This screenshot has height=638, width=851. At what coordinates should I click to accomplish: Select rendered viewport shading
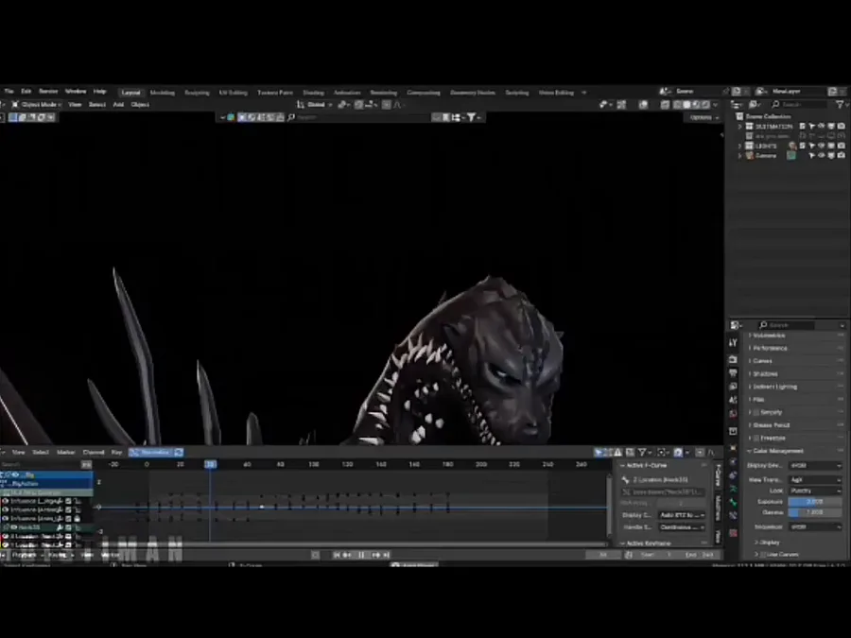pos(705,105)
